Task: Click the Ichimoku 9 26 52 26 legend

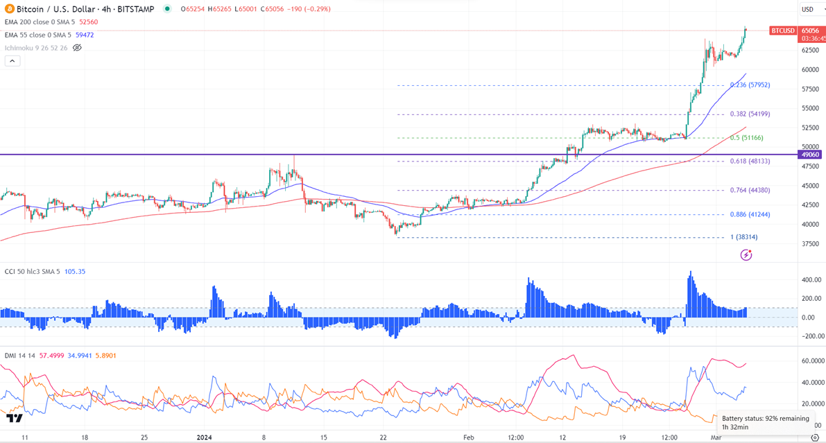Action: (36, 48)
